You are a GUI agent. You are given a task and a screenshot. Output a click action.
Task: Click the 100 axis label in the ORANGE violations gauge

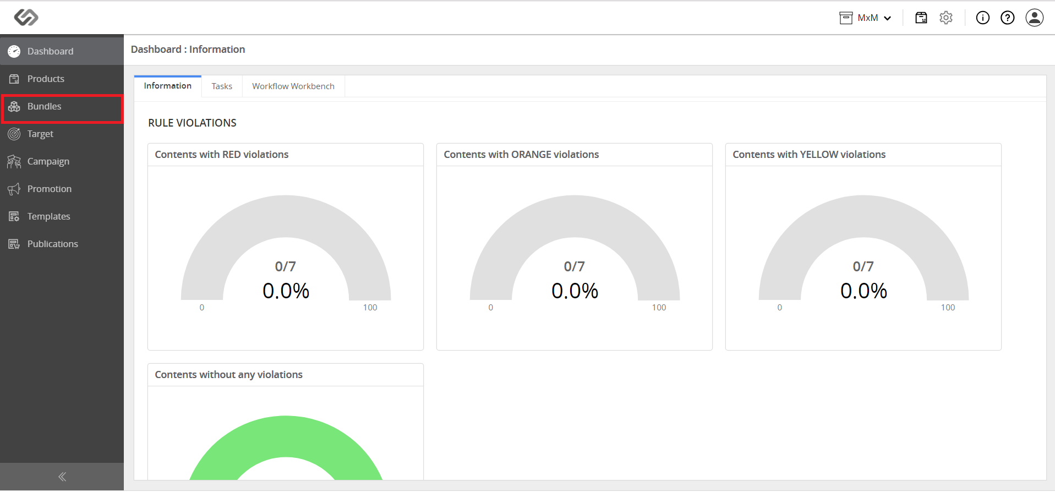point(659,308)
